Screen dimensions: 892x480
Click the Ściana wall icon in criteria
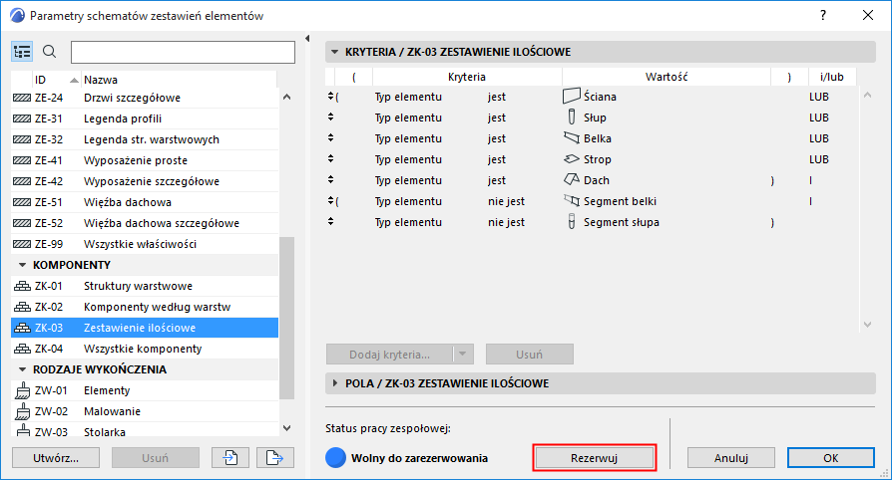[x=572, y=97]
